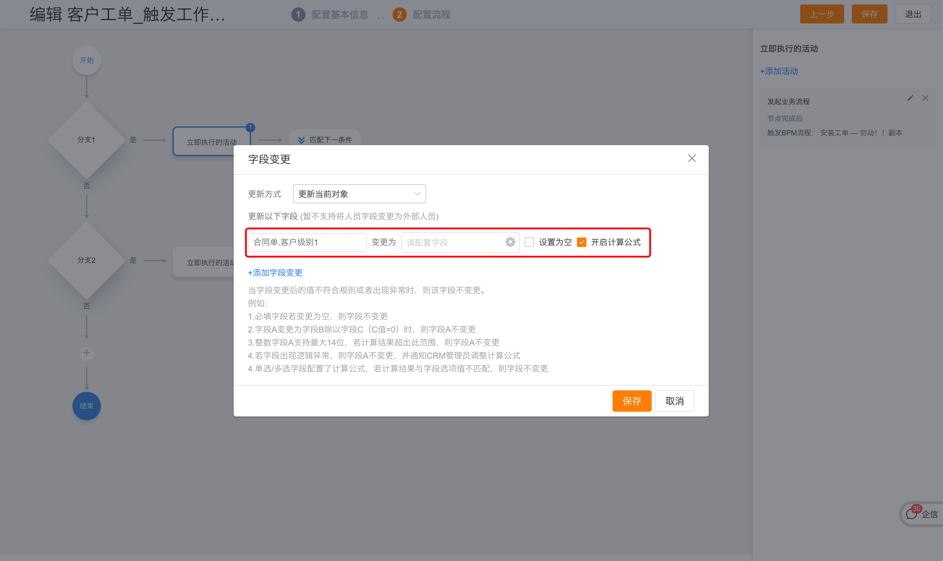
Task: Click step 2 配置流程
Action: pos(422,15)
